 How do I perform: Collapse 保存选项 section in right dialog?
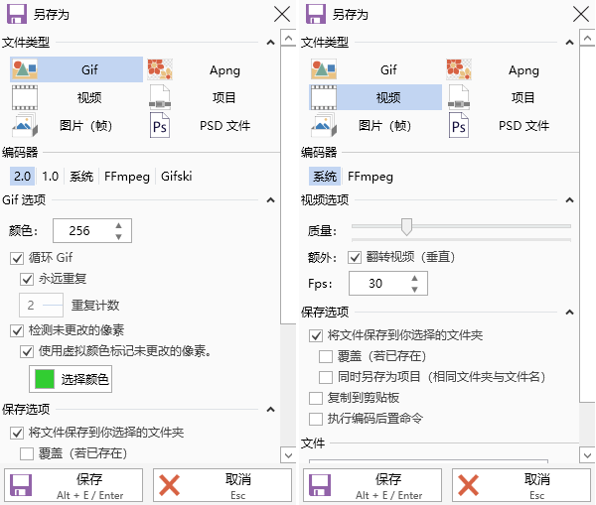coord(569,313)
